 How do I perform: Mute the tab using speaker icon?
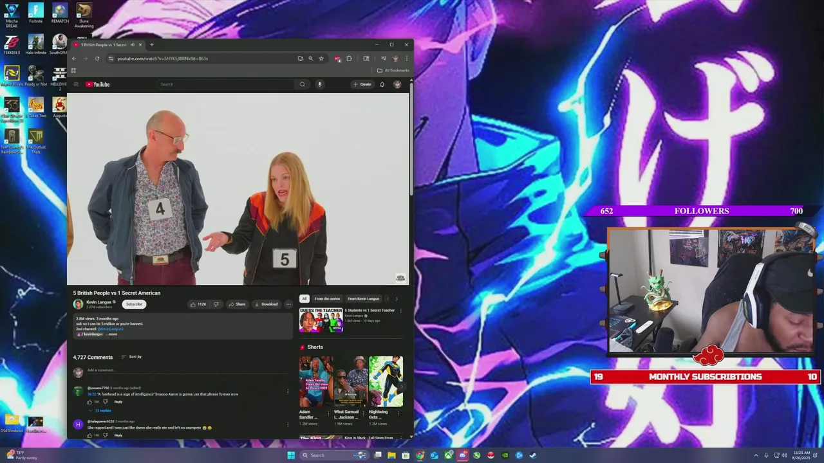[x=133, y=45]
